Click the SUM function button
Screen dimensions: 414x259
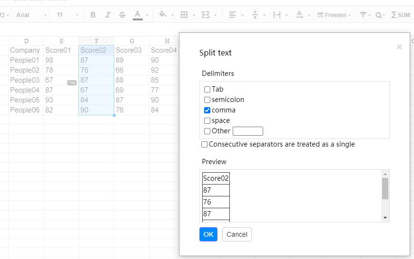401,15
